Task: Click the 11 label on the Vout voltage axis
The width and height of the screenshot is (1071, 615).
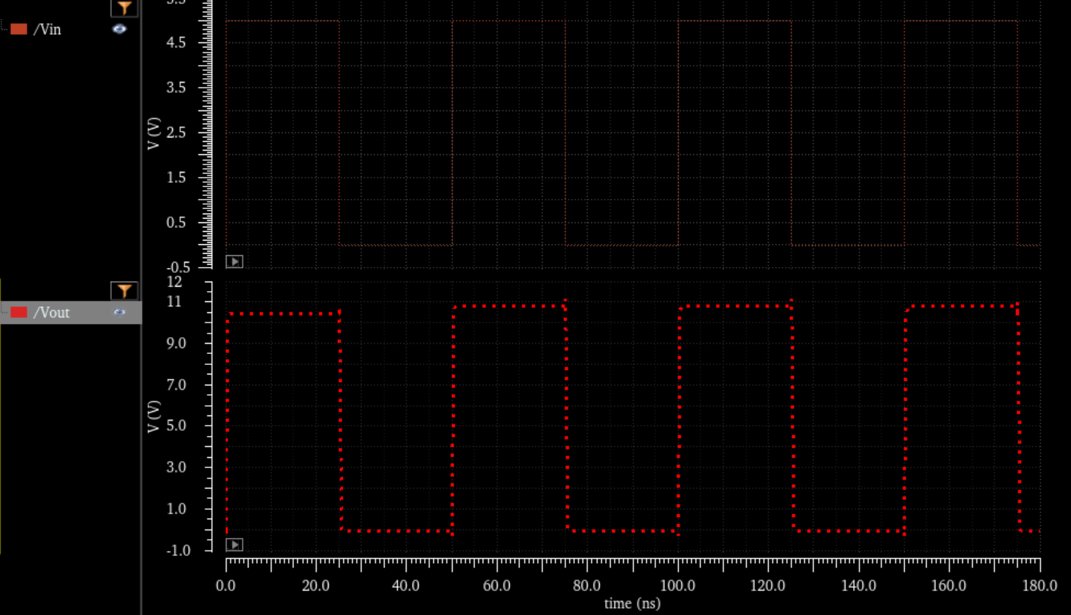Action: tap(174, 301)
